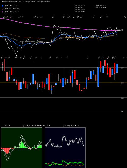Click the white DOW MT legend swatch
Viewport: 127px width, 168px height.
click(x=3, y=9)
